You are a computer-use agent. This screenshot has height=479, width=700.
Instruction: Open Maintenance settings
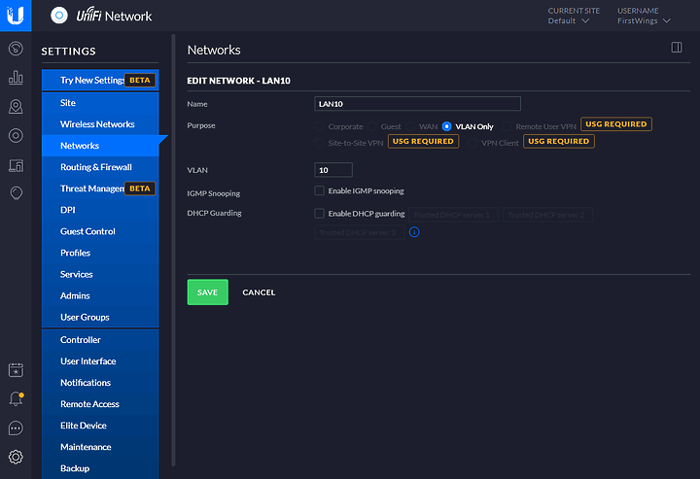pos(100,446)
